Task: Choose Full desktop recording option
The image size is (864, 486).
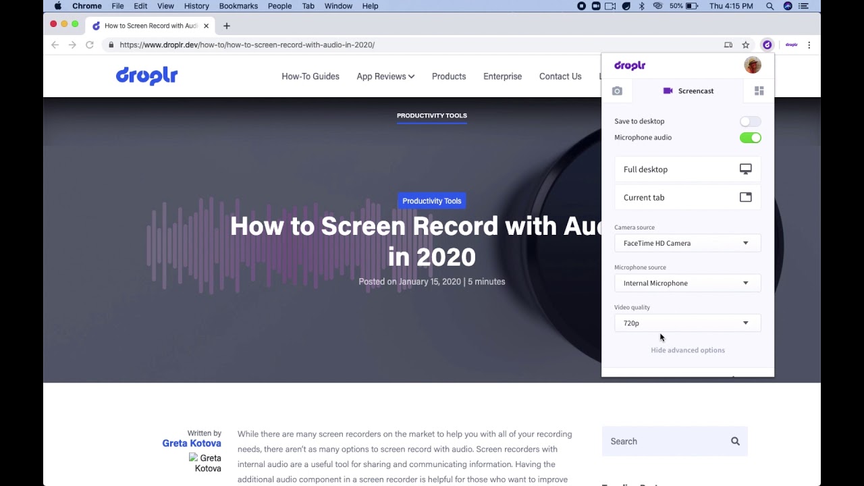Action: click(687, 169)
